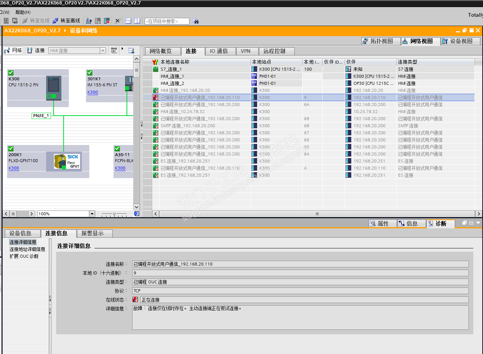
Task: Open the HMI 连接 connection type dropdown
Action: coord(103,51)
